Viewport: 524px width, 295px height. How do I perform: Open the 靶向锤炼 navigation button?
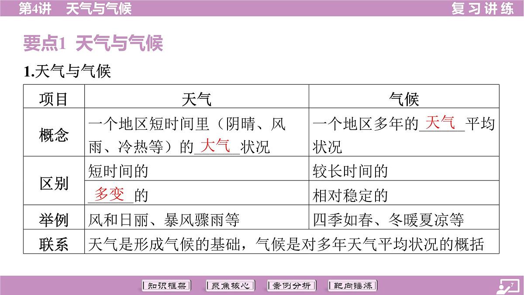pos(352,286)
